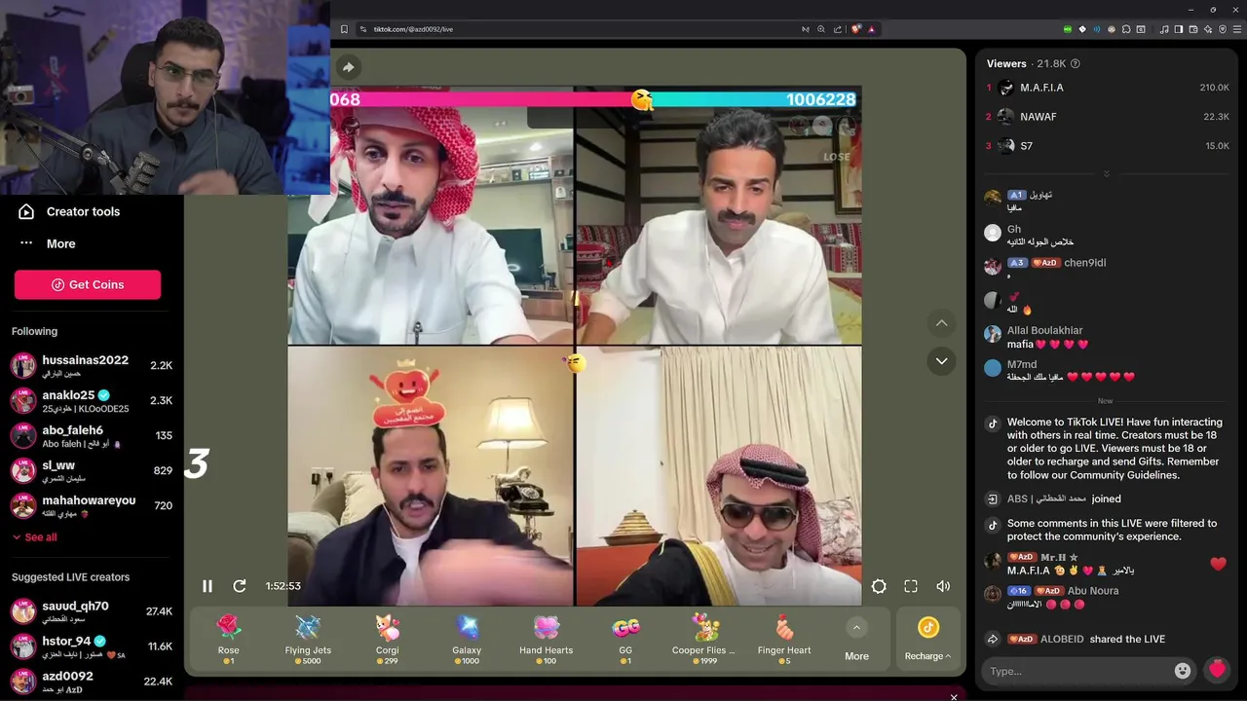Open the emoji picker in chat

pyautogui.click(x=1183, y=671)
